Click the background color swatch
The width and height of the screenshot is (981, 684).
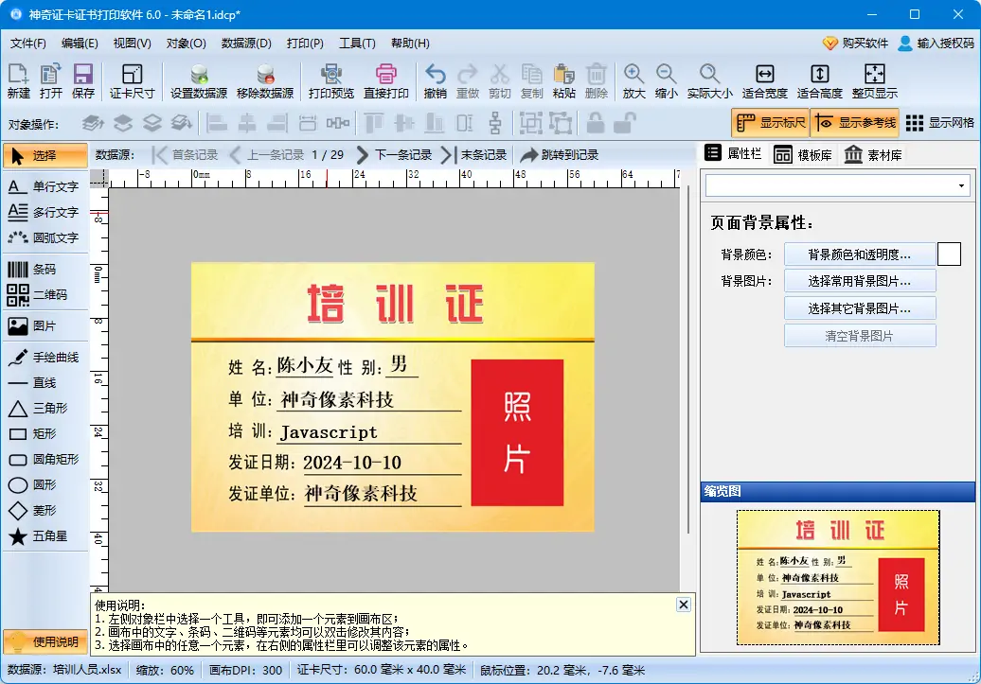tap(948, 254)
